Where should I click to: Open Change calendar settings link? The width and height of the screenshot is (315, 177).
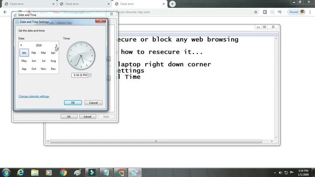pyautogui.click(x=34, y=96)
